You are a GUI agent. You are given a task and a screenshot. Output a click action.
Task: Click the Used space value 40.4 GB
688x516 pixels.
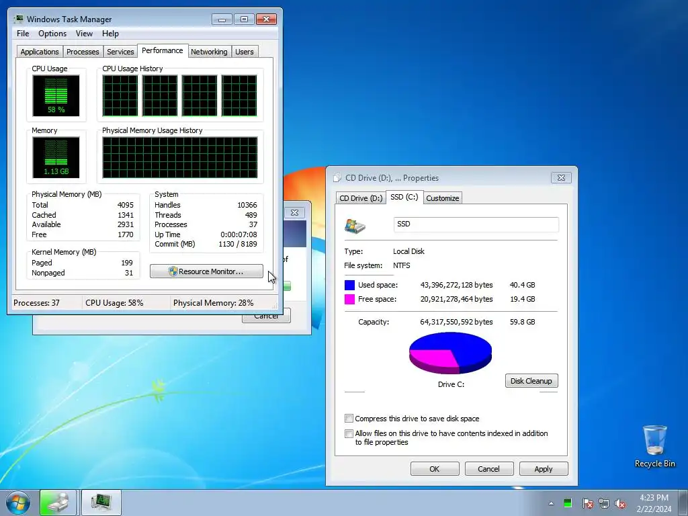pyautogui.click(x=522, y=285)
